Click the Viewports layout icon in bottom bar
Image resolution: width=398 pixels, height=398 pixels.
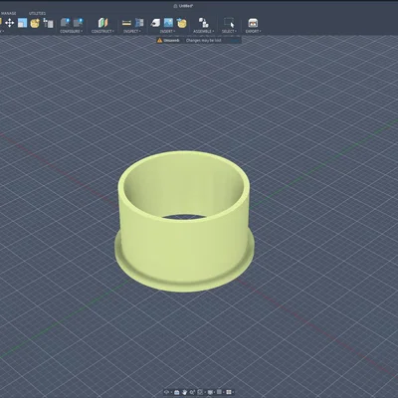(229, 392)
